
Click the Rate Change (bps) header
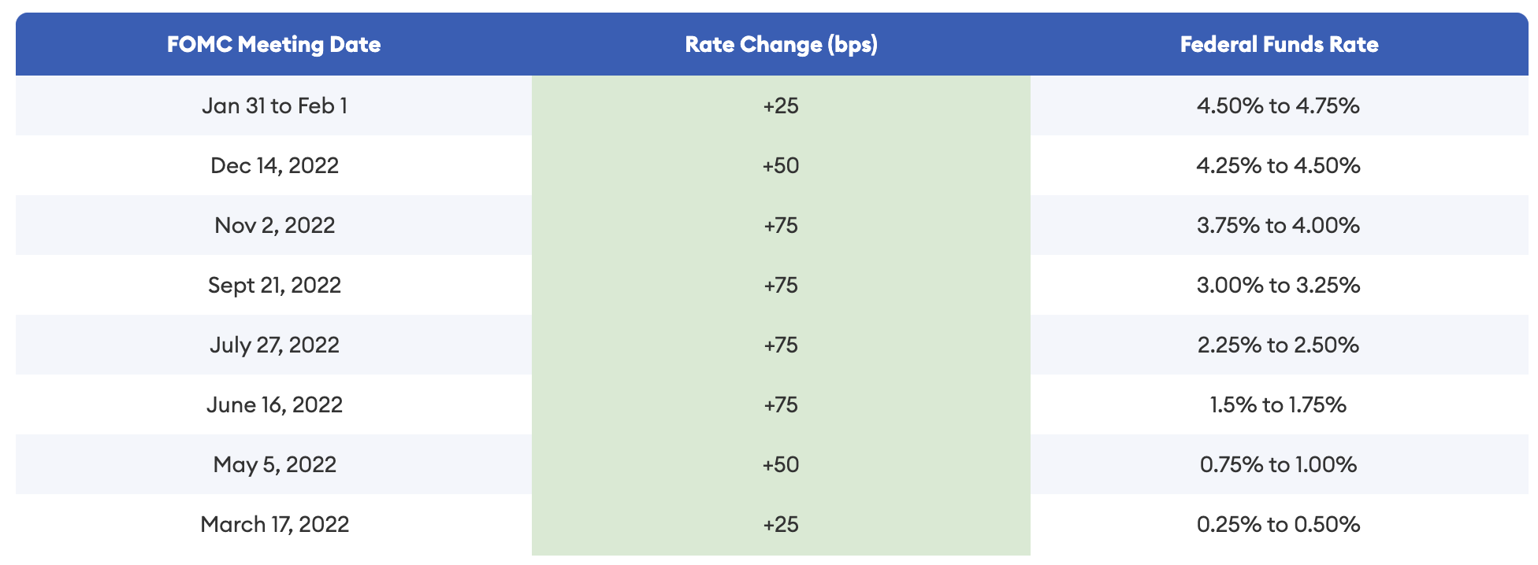pos(781,44)
